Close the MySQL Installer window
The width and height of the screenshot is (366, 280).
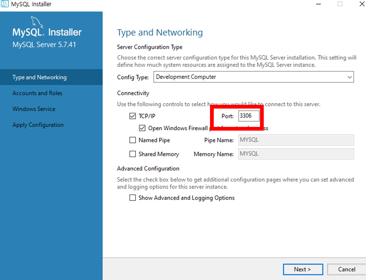362,4
